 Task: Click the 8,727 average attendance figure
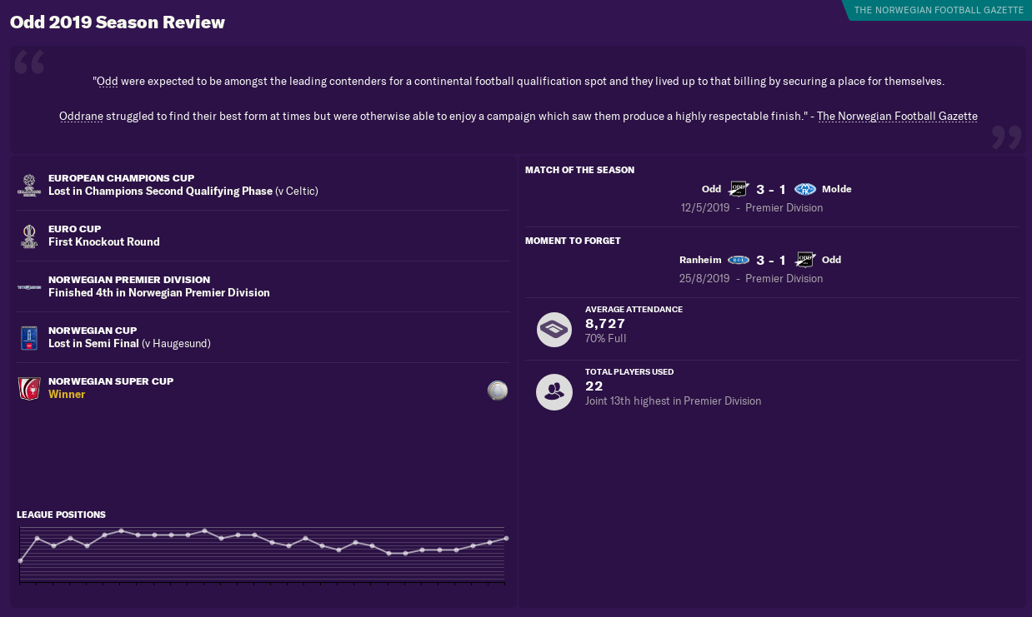pyautogui.click(x=605, y=324)
